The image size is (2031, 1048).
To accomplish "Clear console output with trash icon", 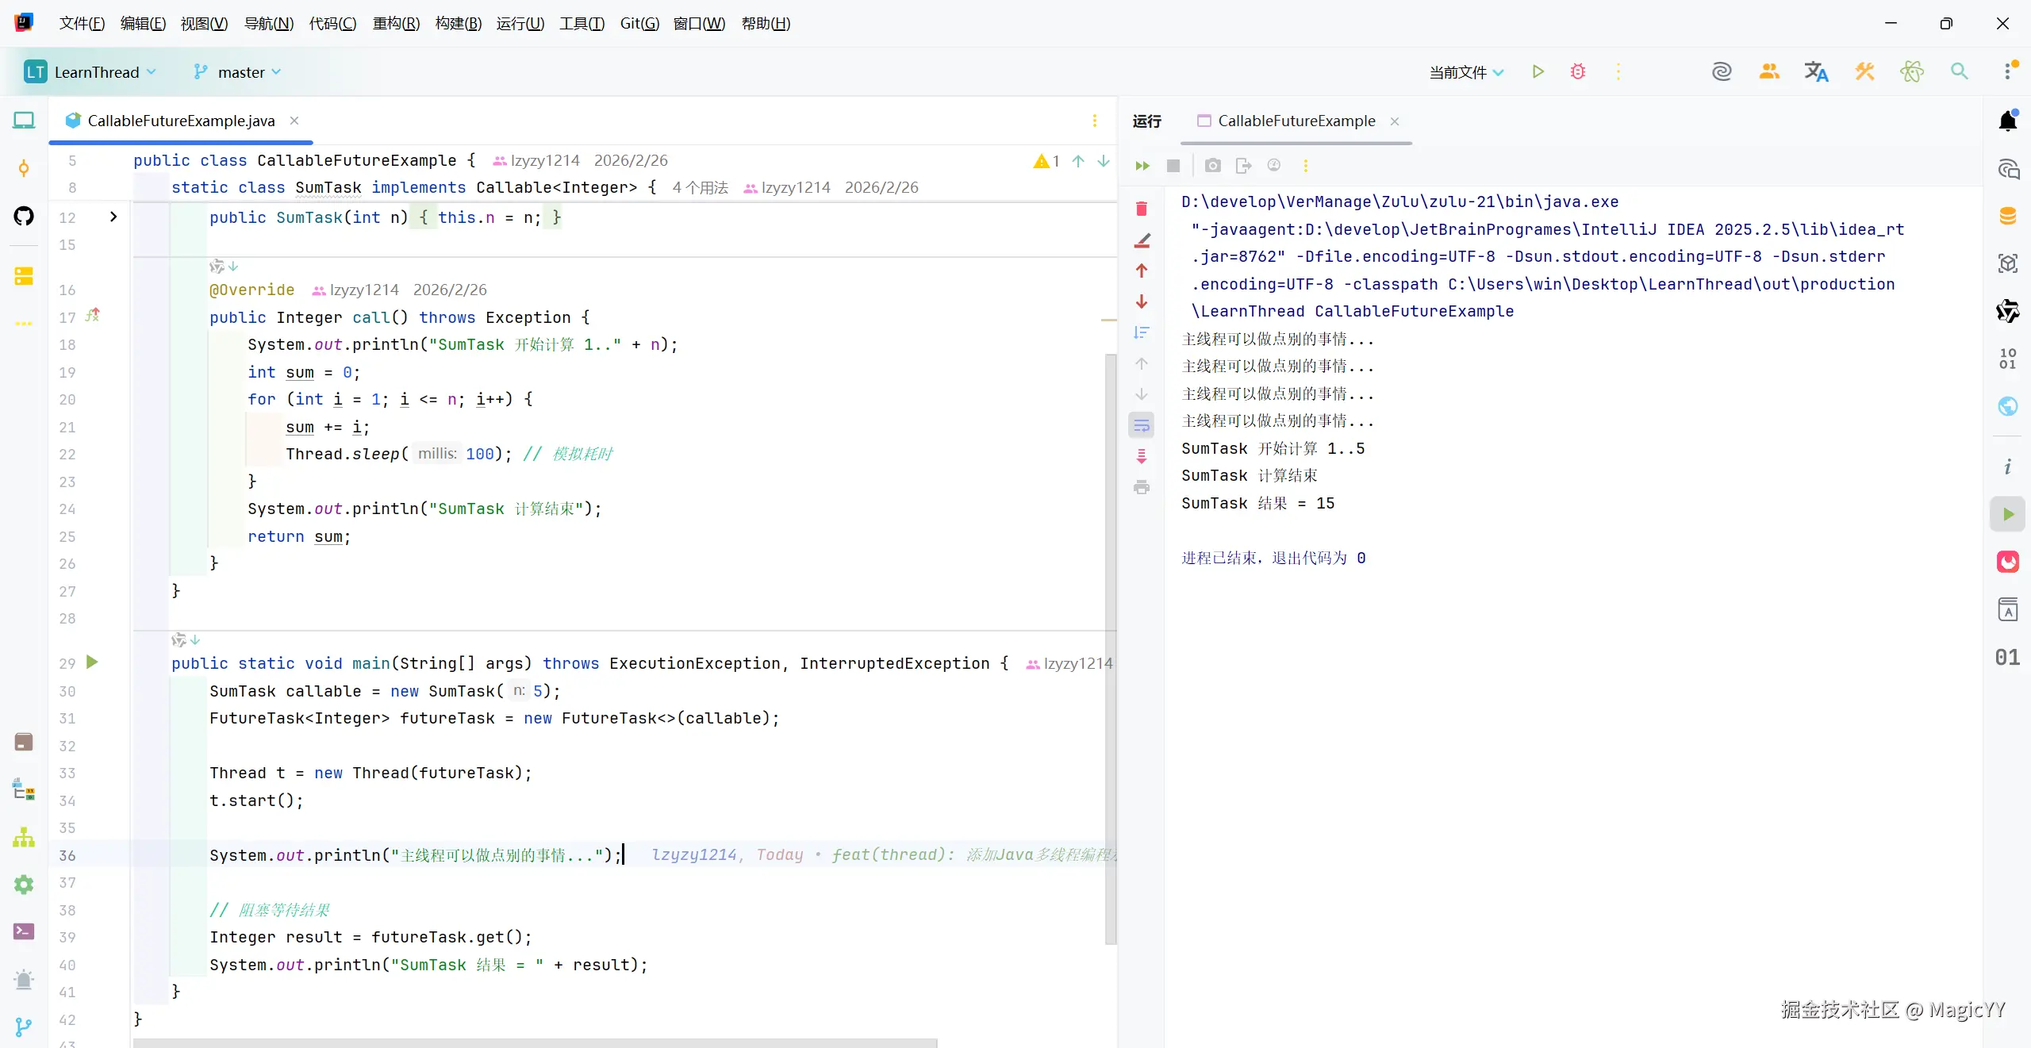I will tap(1142, 209).
